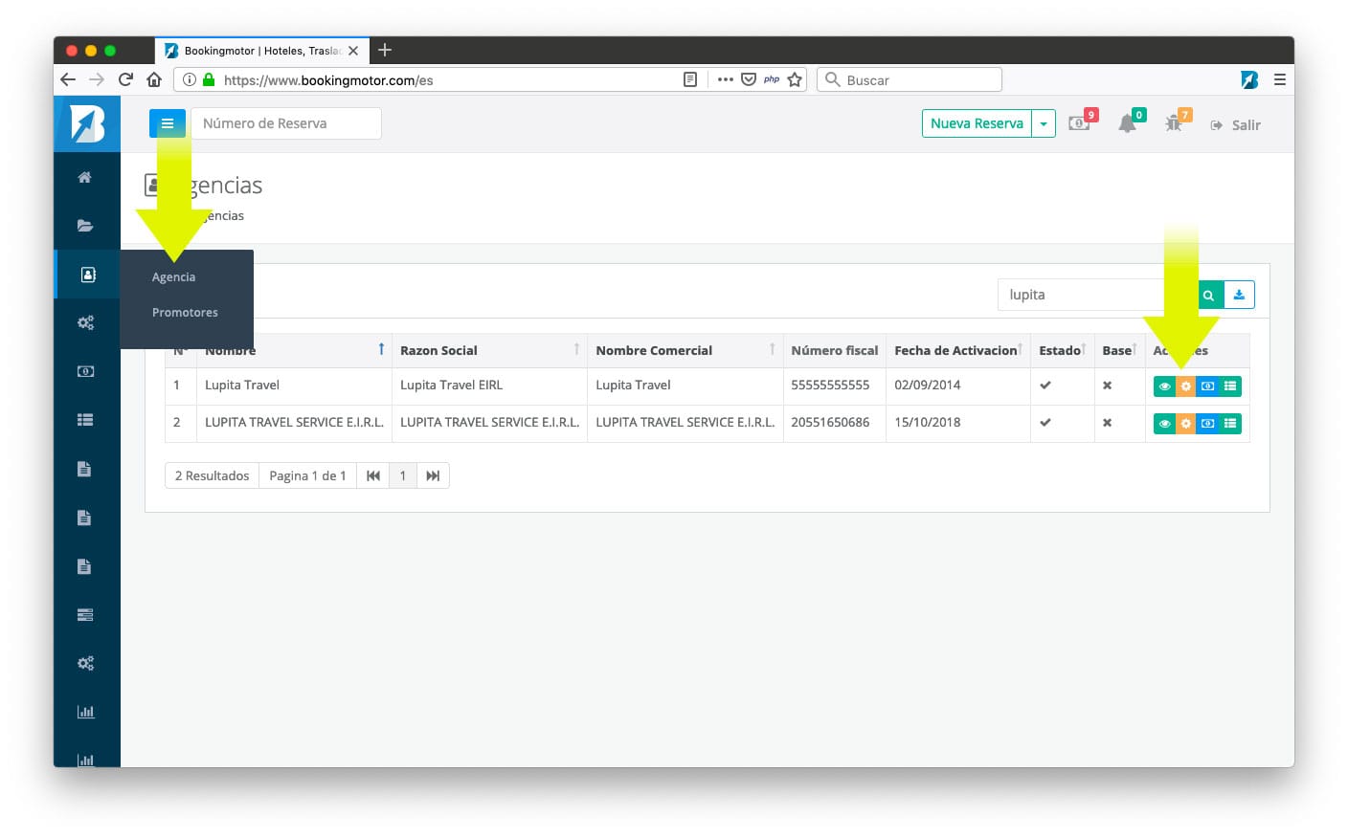The image size is (1348, 838).
Task: Toggle the blue hamburger menu button
Action: (x=168, y=123)
